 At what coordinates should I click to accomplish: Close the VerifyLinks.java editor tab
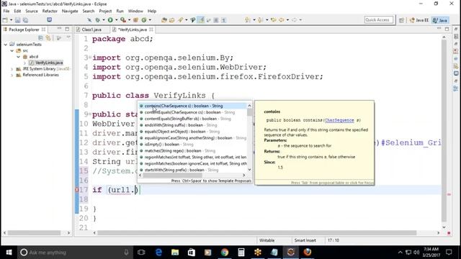(x=151, y=29)
